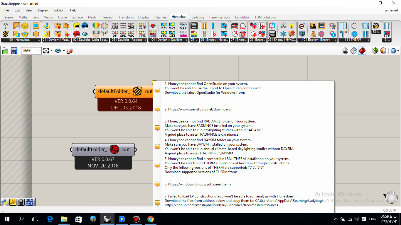Open Windows Start menu

7,219
